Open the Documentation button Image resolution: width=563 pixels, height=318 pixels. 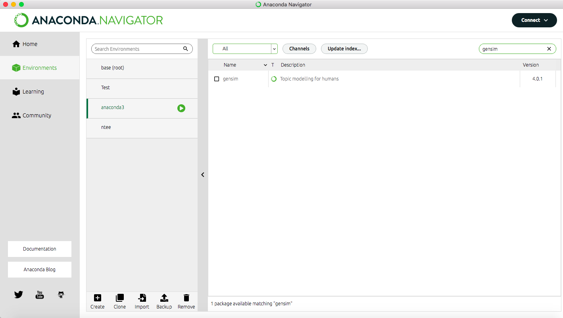click(x=40, y=249)
